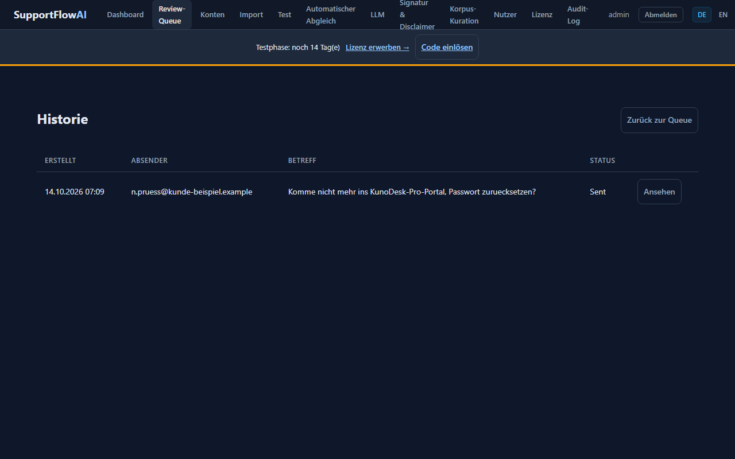
Task: Follow the Lizenz erwerben link
Action: tap(377, 48)
